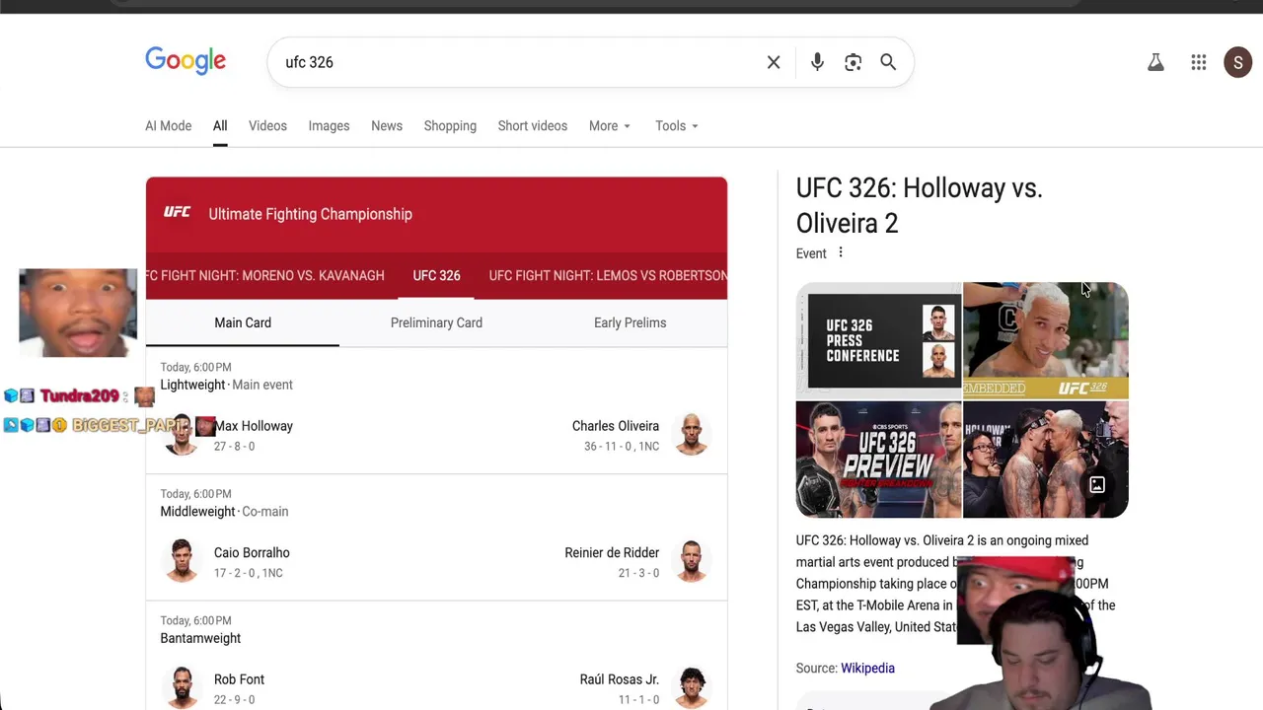
Task: Open the fighters face-off thumbnail
Action: click(x=1046, y=460)
